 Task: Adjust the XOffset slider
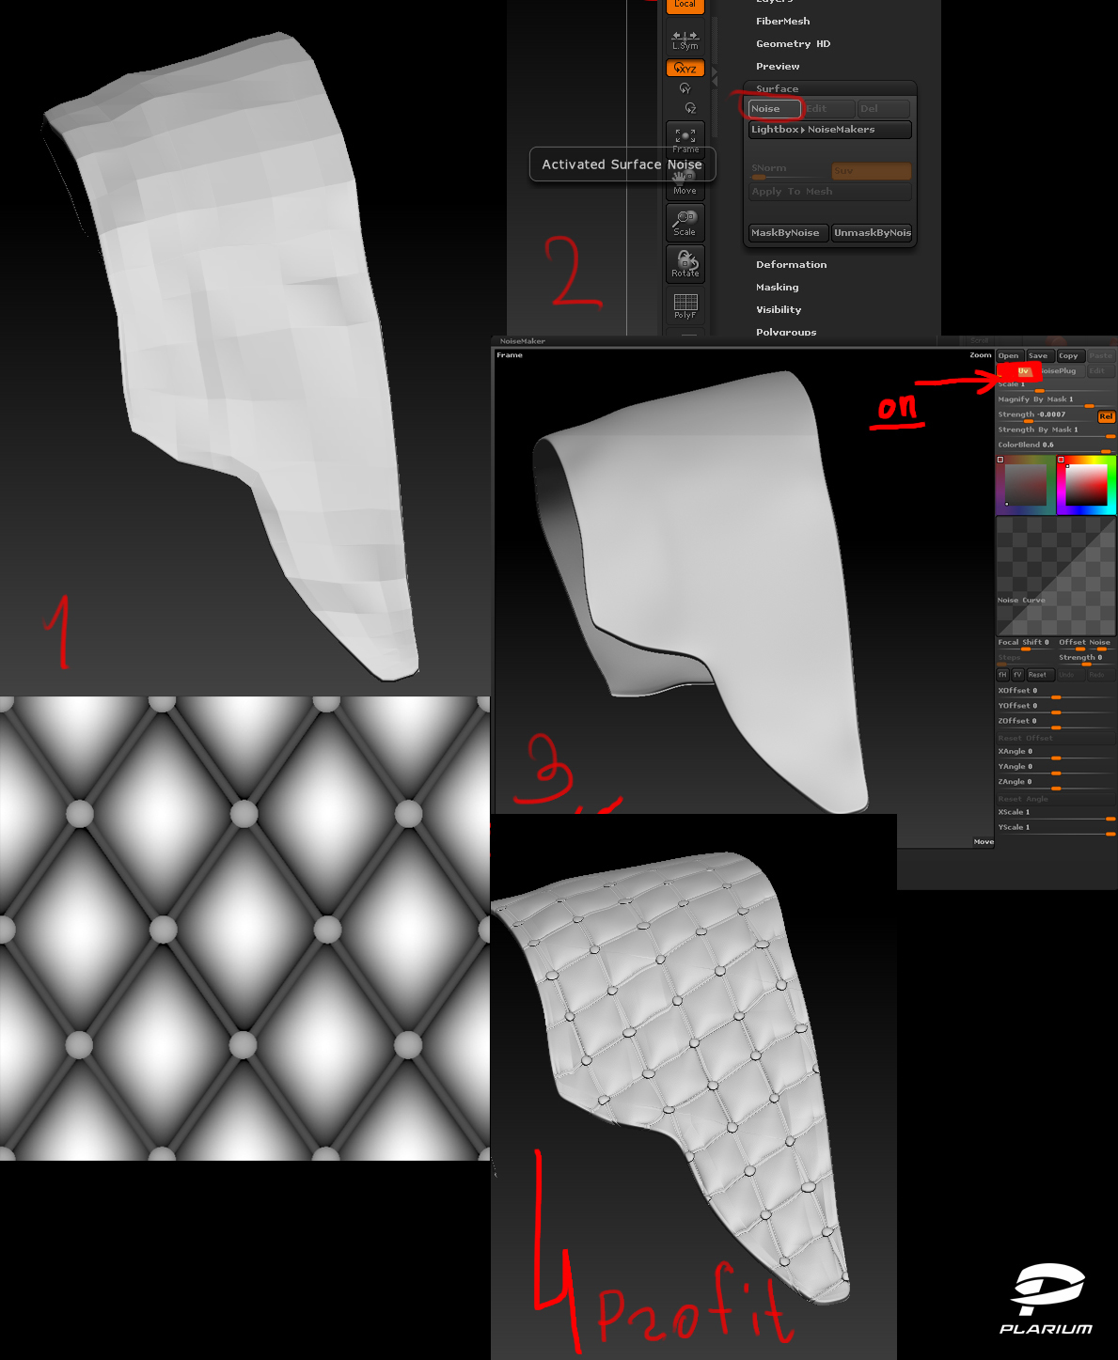(x=1056, y=693)
